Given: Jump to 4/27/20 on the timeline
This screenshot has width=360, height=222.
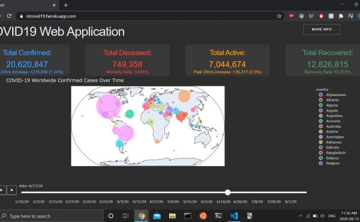Looking at the screenshot, I should (x=156, y=202).
